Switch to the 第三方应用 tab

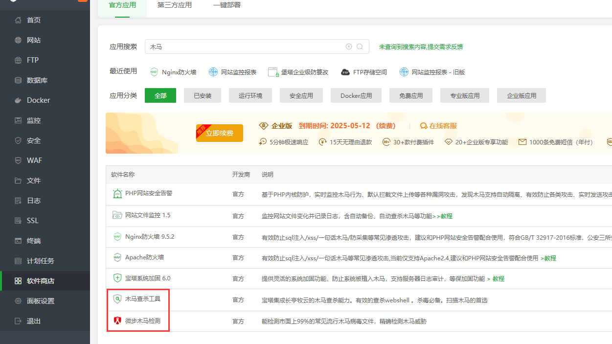pos(175,5)
